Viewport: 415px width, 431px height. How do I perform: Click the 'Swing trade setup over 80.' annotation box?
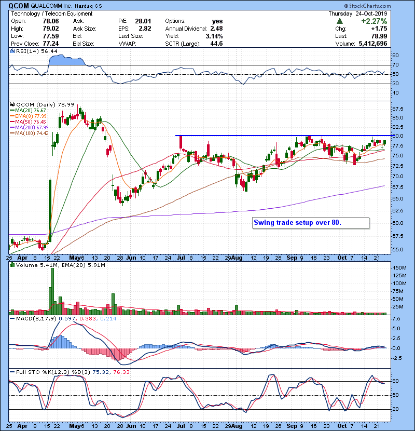tap(311, 223)
